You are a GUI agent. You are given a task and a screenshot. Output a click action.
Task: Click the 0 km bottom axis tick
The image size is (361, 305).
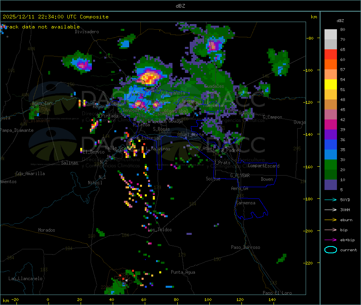click(x=48, y=299)
